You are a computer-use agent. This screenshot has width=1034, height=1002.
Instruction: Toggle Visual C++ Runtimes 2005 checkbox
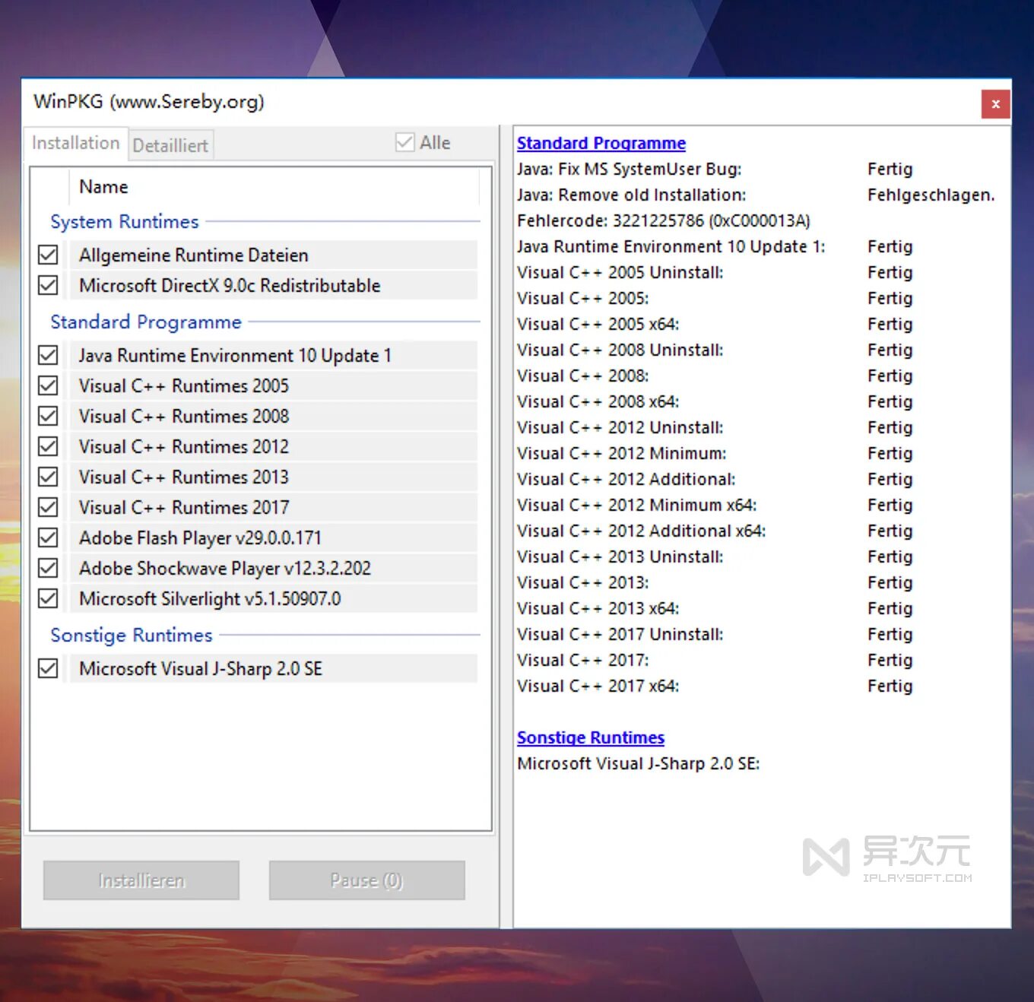[48, 385]
